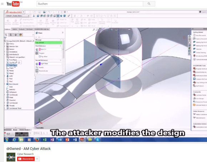Focus the Suchen search field
207x162 pixels.
point(90,4)
